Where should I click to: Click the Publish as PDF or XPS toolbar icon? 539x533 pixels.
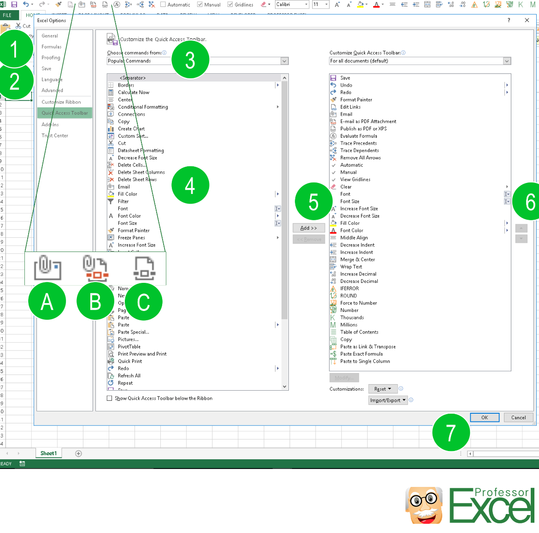click(x=105, y=5)
